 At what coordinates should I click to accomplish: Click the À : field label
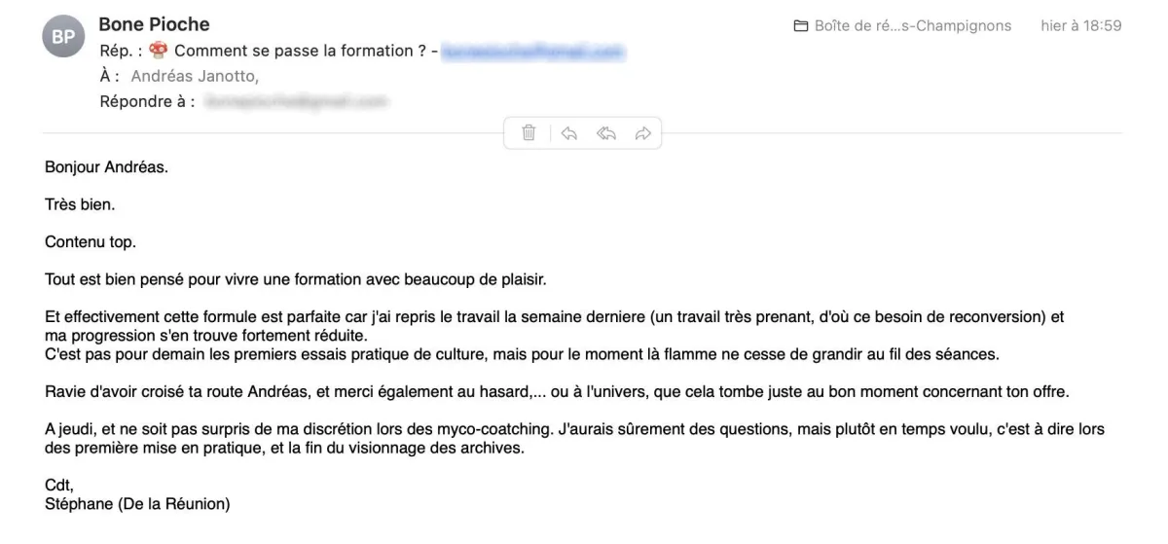click(x=110, y=76)
